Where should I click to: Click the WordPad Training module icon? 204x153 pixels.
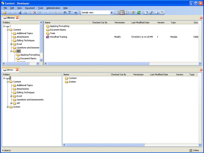click(x=48, y=37)
